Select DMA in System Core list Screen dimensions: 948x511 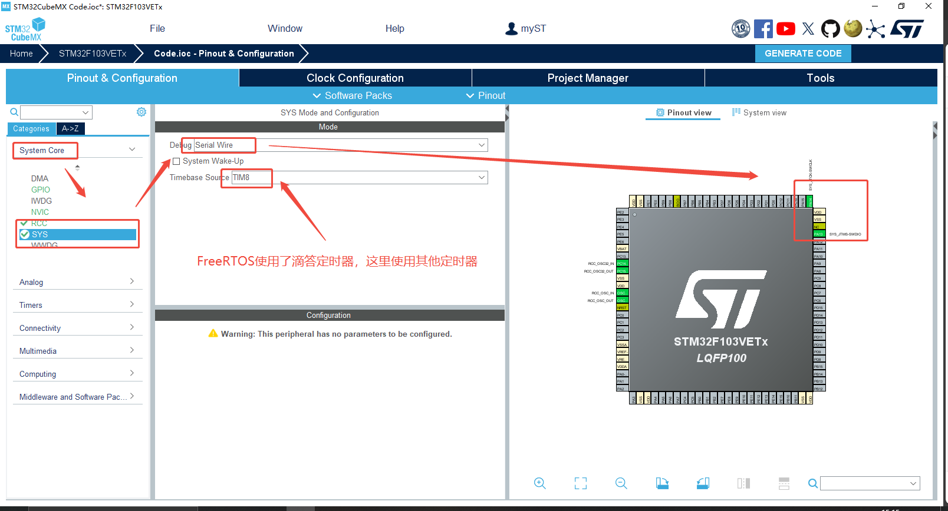click(x=39, y=178)
